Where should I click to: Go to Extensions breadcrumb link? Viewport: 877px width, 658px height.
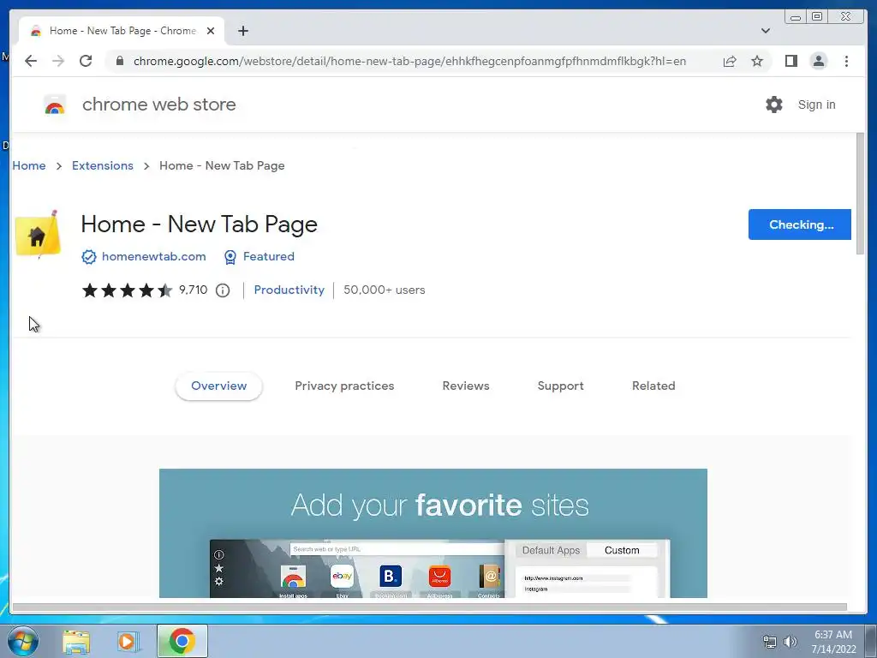pyautogui.click(x=103, y=165)
